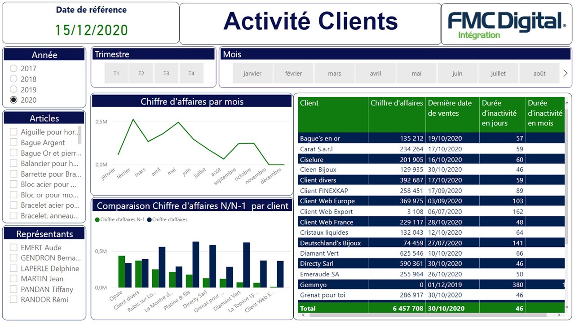Toggle Chiffre d'affaires N-1 legend swatch
This screenshot has width=575, height=323.
pos(97,220)
